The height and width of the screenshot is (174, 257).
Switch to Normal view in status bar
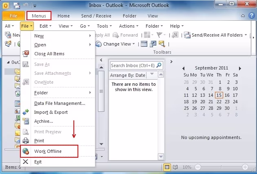click(167, 167)
